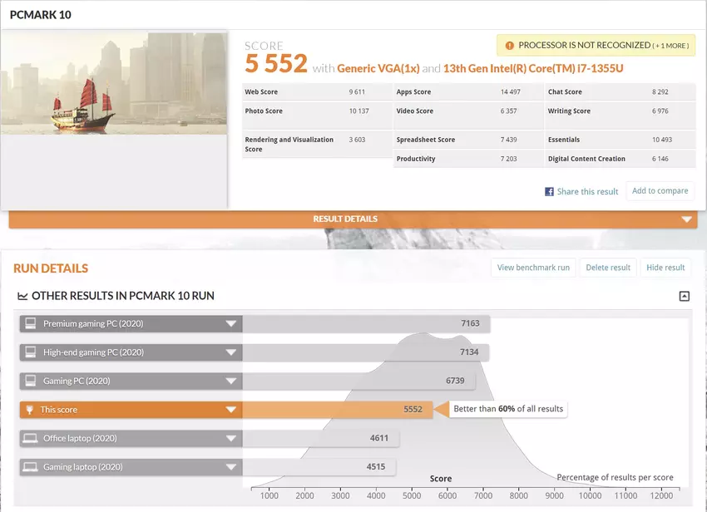This screenshot has height=512, width=707.
Task: Open the This score dropdown arrow
Action: tap(231, 409)
